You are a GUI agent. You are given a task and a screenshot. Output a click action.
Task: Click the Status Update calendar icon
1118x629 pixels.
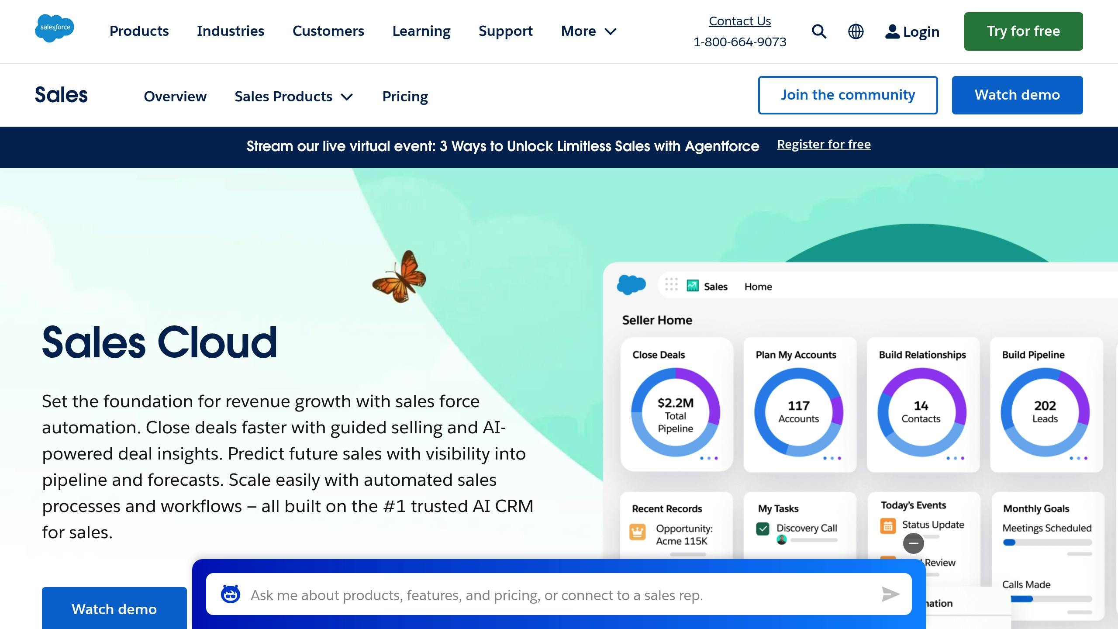(x=888, y=526)
